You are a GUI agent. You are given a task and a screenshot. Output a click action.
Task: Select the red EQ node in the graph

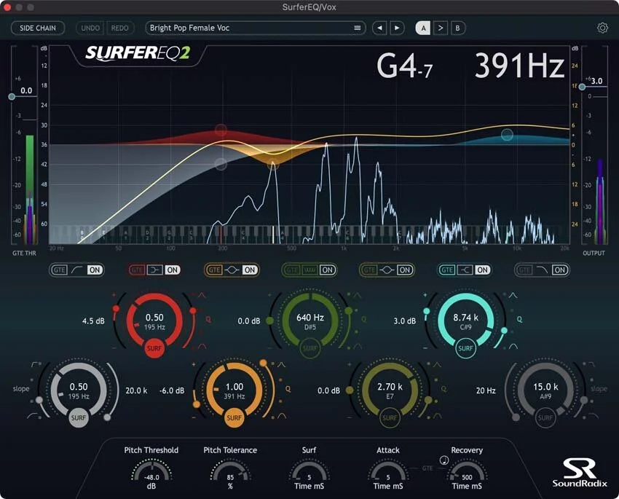click(221, 130)
